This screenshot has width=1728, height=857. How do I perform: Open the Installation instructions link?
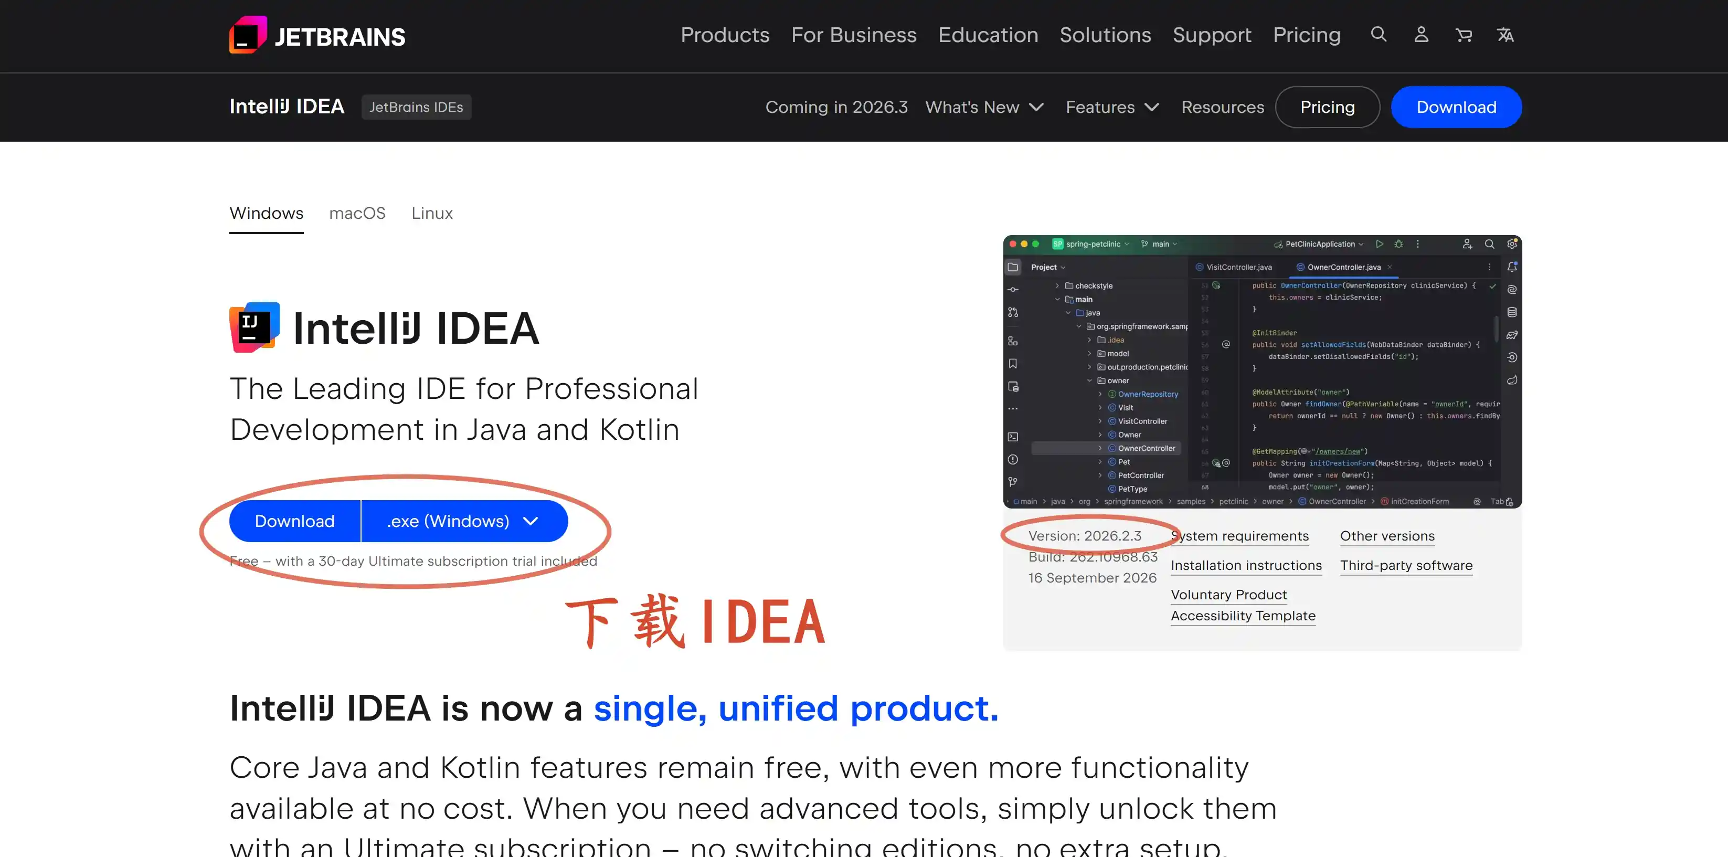(x=1246, y=566)
